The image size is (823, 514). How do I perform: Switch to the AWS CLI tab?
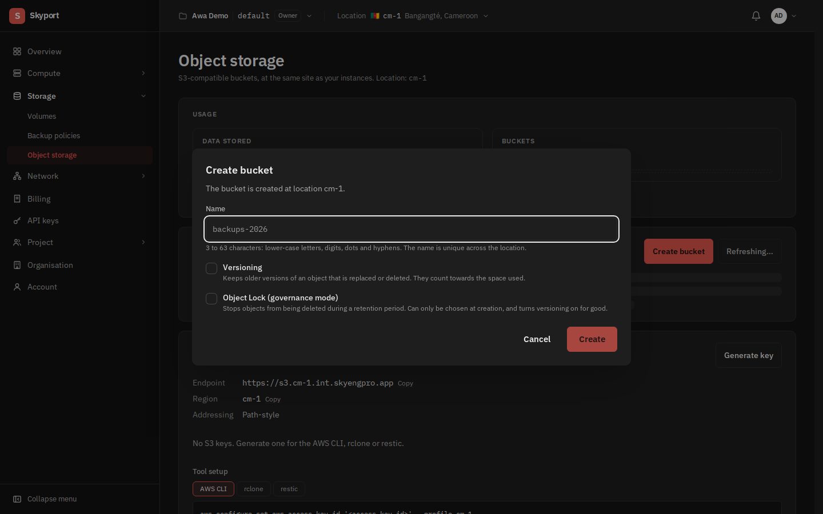213,489
